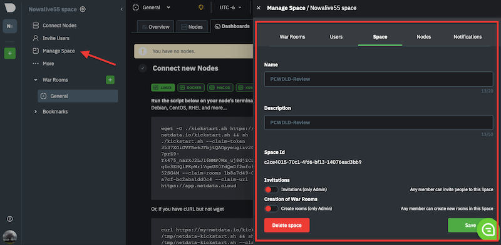Click the checkmark beside Connect new Nodes
The width and height of the screenshot is (501, 245).
(x=143, y=68)
